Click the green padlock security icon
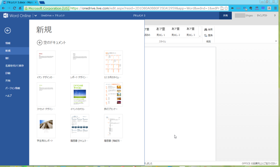This screenshot has height=167, width=280. pos(26,8)
